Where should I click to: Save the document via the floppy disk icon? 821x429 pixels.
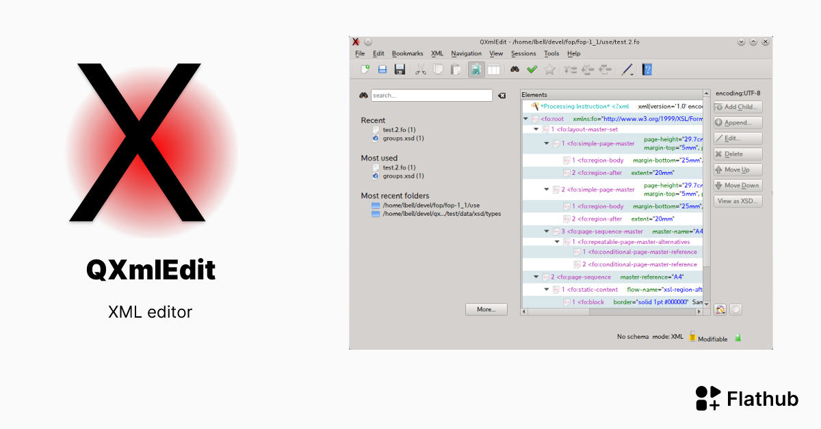401,69
